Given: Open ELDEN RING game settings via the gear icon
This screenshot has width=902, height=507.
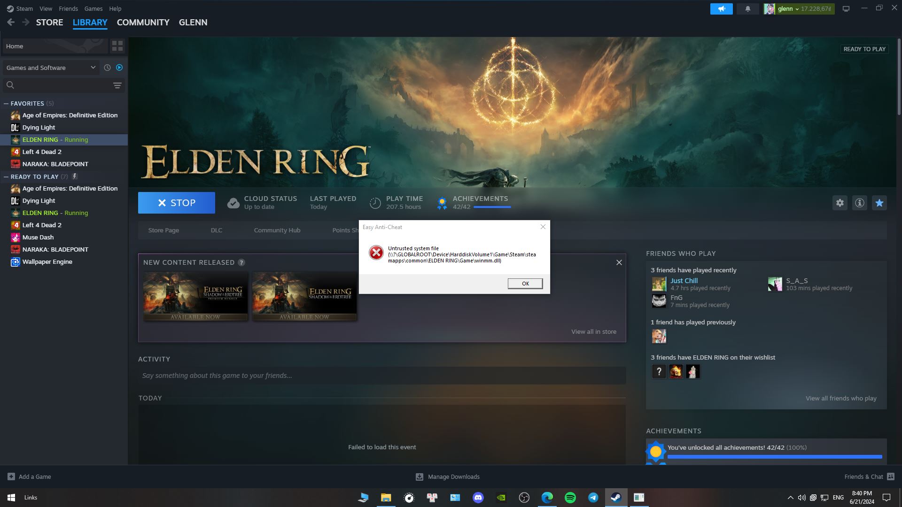Looking at the screenshot, I should (x=840, y=203).
